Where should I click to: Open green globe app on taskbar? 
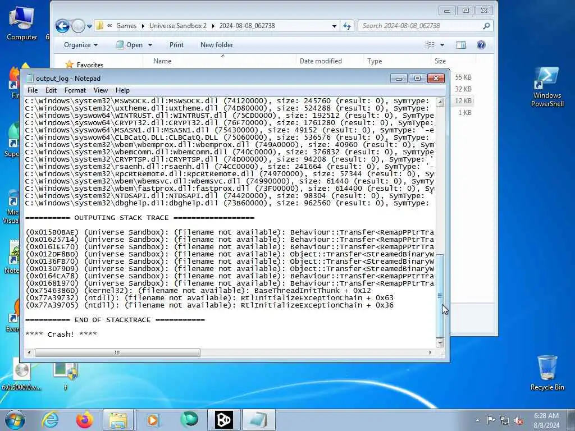click(x=189, y=420)
